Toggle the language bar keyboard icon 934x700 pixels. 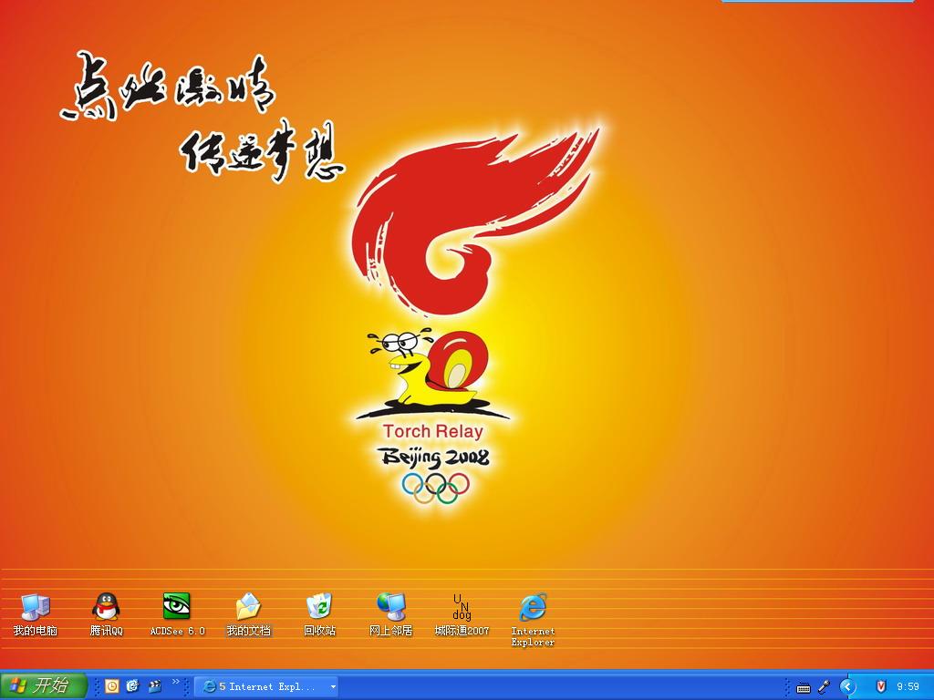click(803, 687)
